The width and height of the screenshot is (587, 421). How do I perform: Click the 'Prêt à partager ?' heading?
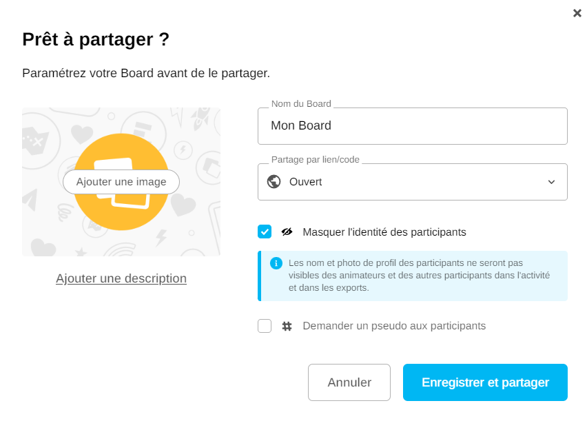coord(96,39)
